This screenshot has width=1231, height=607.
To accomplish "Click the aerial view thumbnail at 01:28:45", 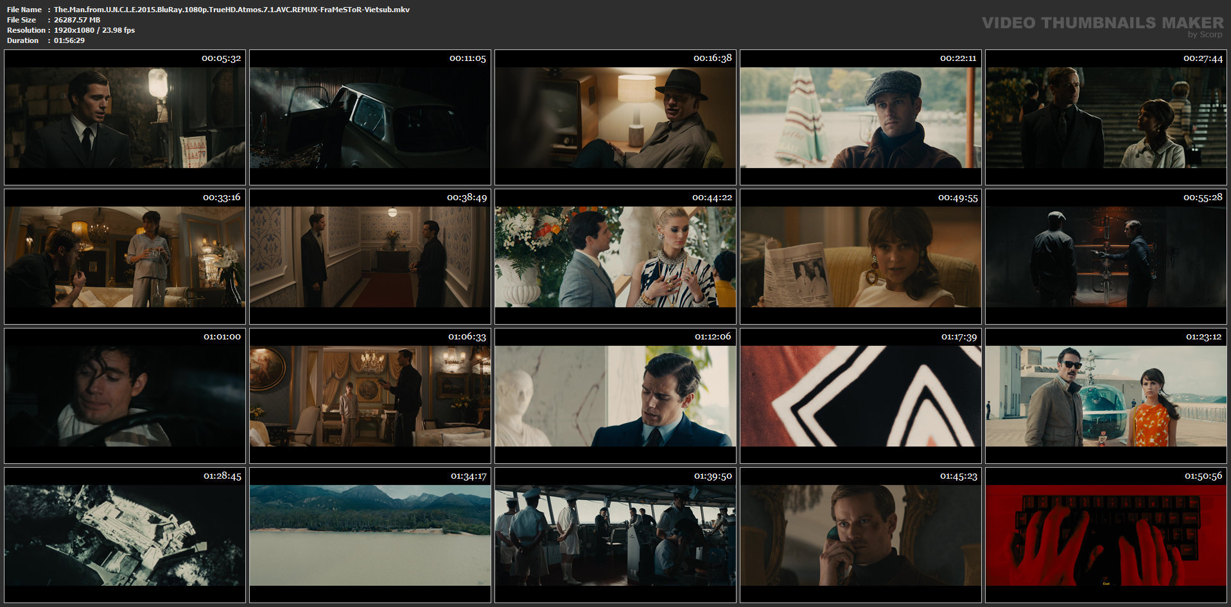I will [125, 535].
